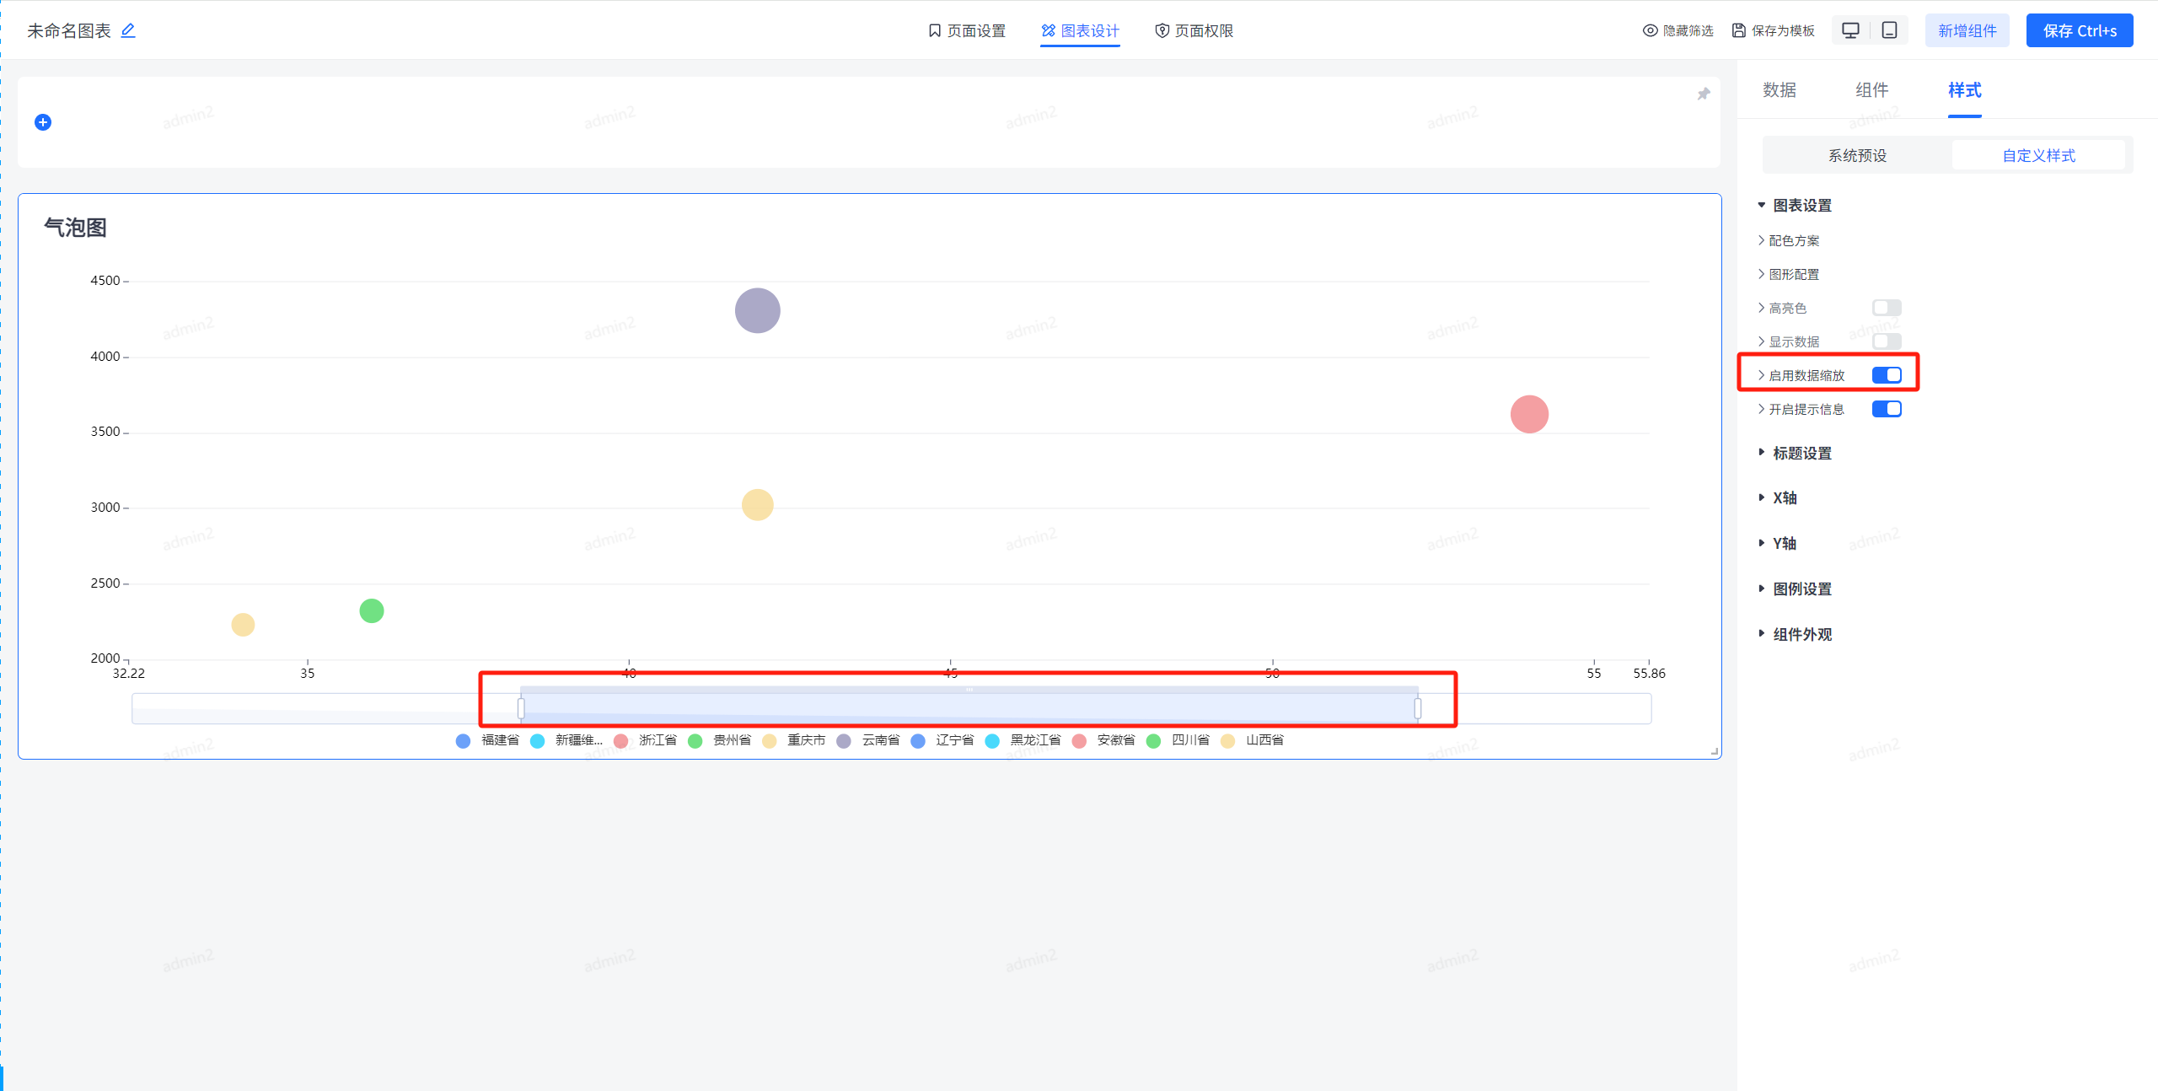The image size is (2158, 1091).
Task: Click 保存为模板 to save as template
Action: point(1774,30)
